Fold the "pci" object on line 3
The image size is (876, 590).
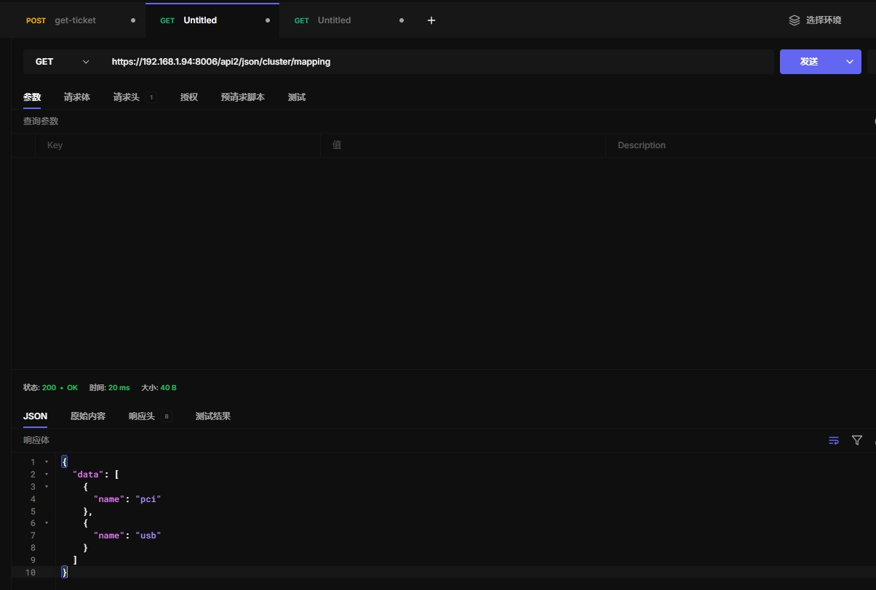click(x=47, y=487)
